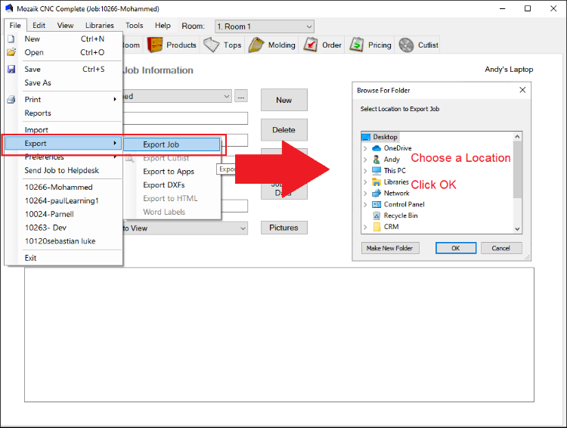Click the Recycle Bin icon in folder list
The image size is (567, 428).
pos(376,216)
